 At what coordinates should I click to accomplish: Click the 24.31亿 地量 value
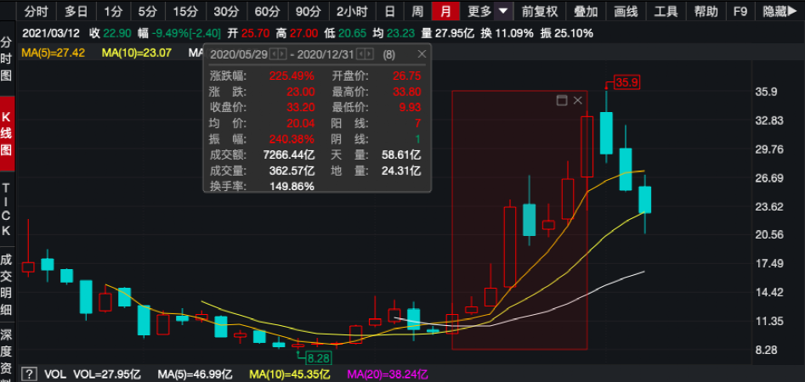tap(401, 171)
